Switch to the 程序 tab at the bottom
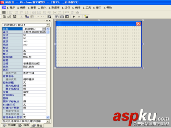Viewport: 171px width, 128px height. 24,125
